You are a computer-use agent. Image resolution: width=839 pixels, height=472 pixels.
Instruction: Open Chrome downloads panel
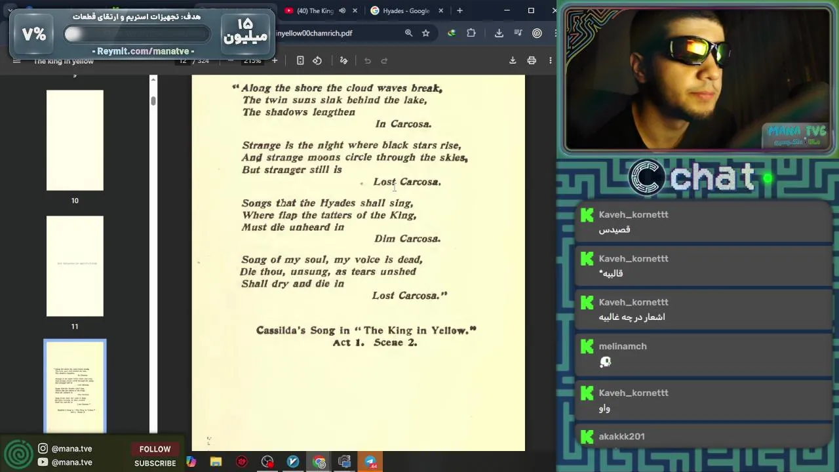point(499,33)
